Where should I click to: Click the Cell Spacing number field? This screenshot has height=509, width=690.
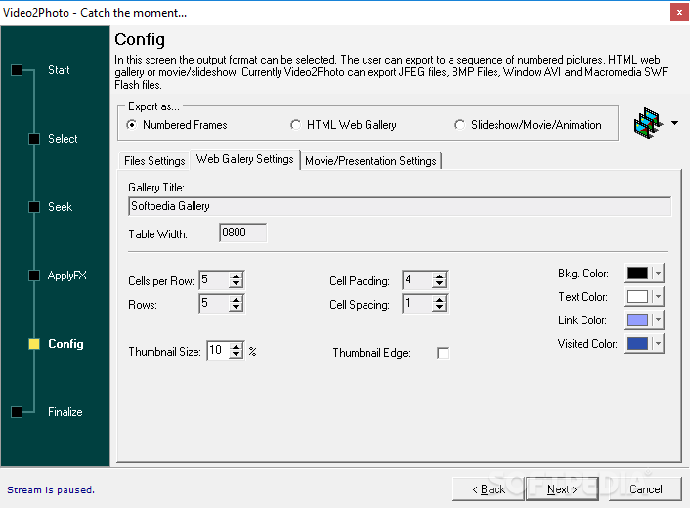(x=417, y=303)
